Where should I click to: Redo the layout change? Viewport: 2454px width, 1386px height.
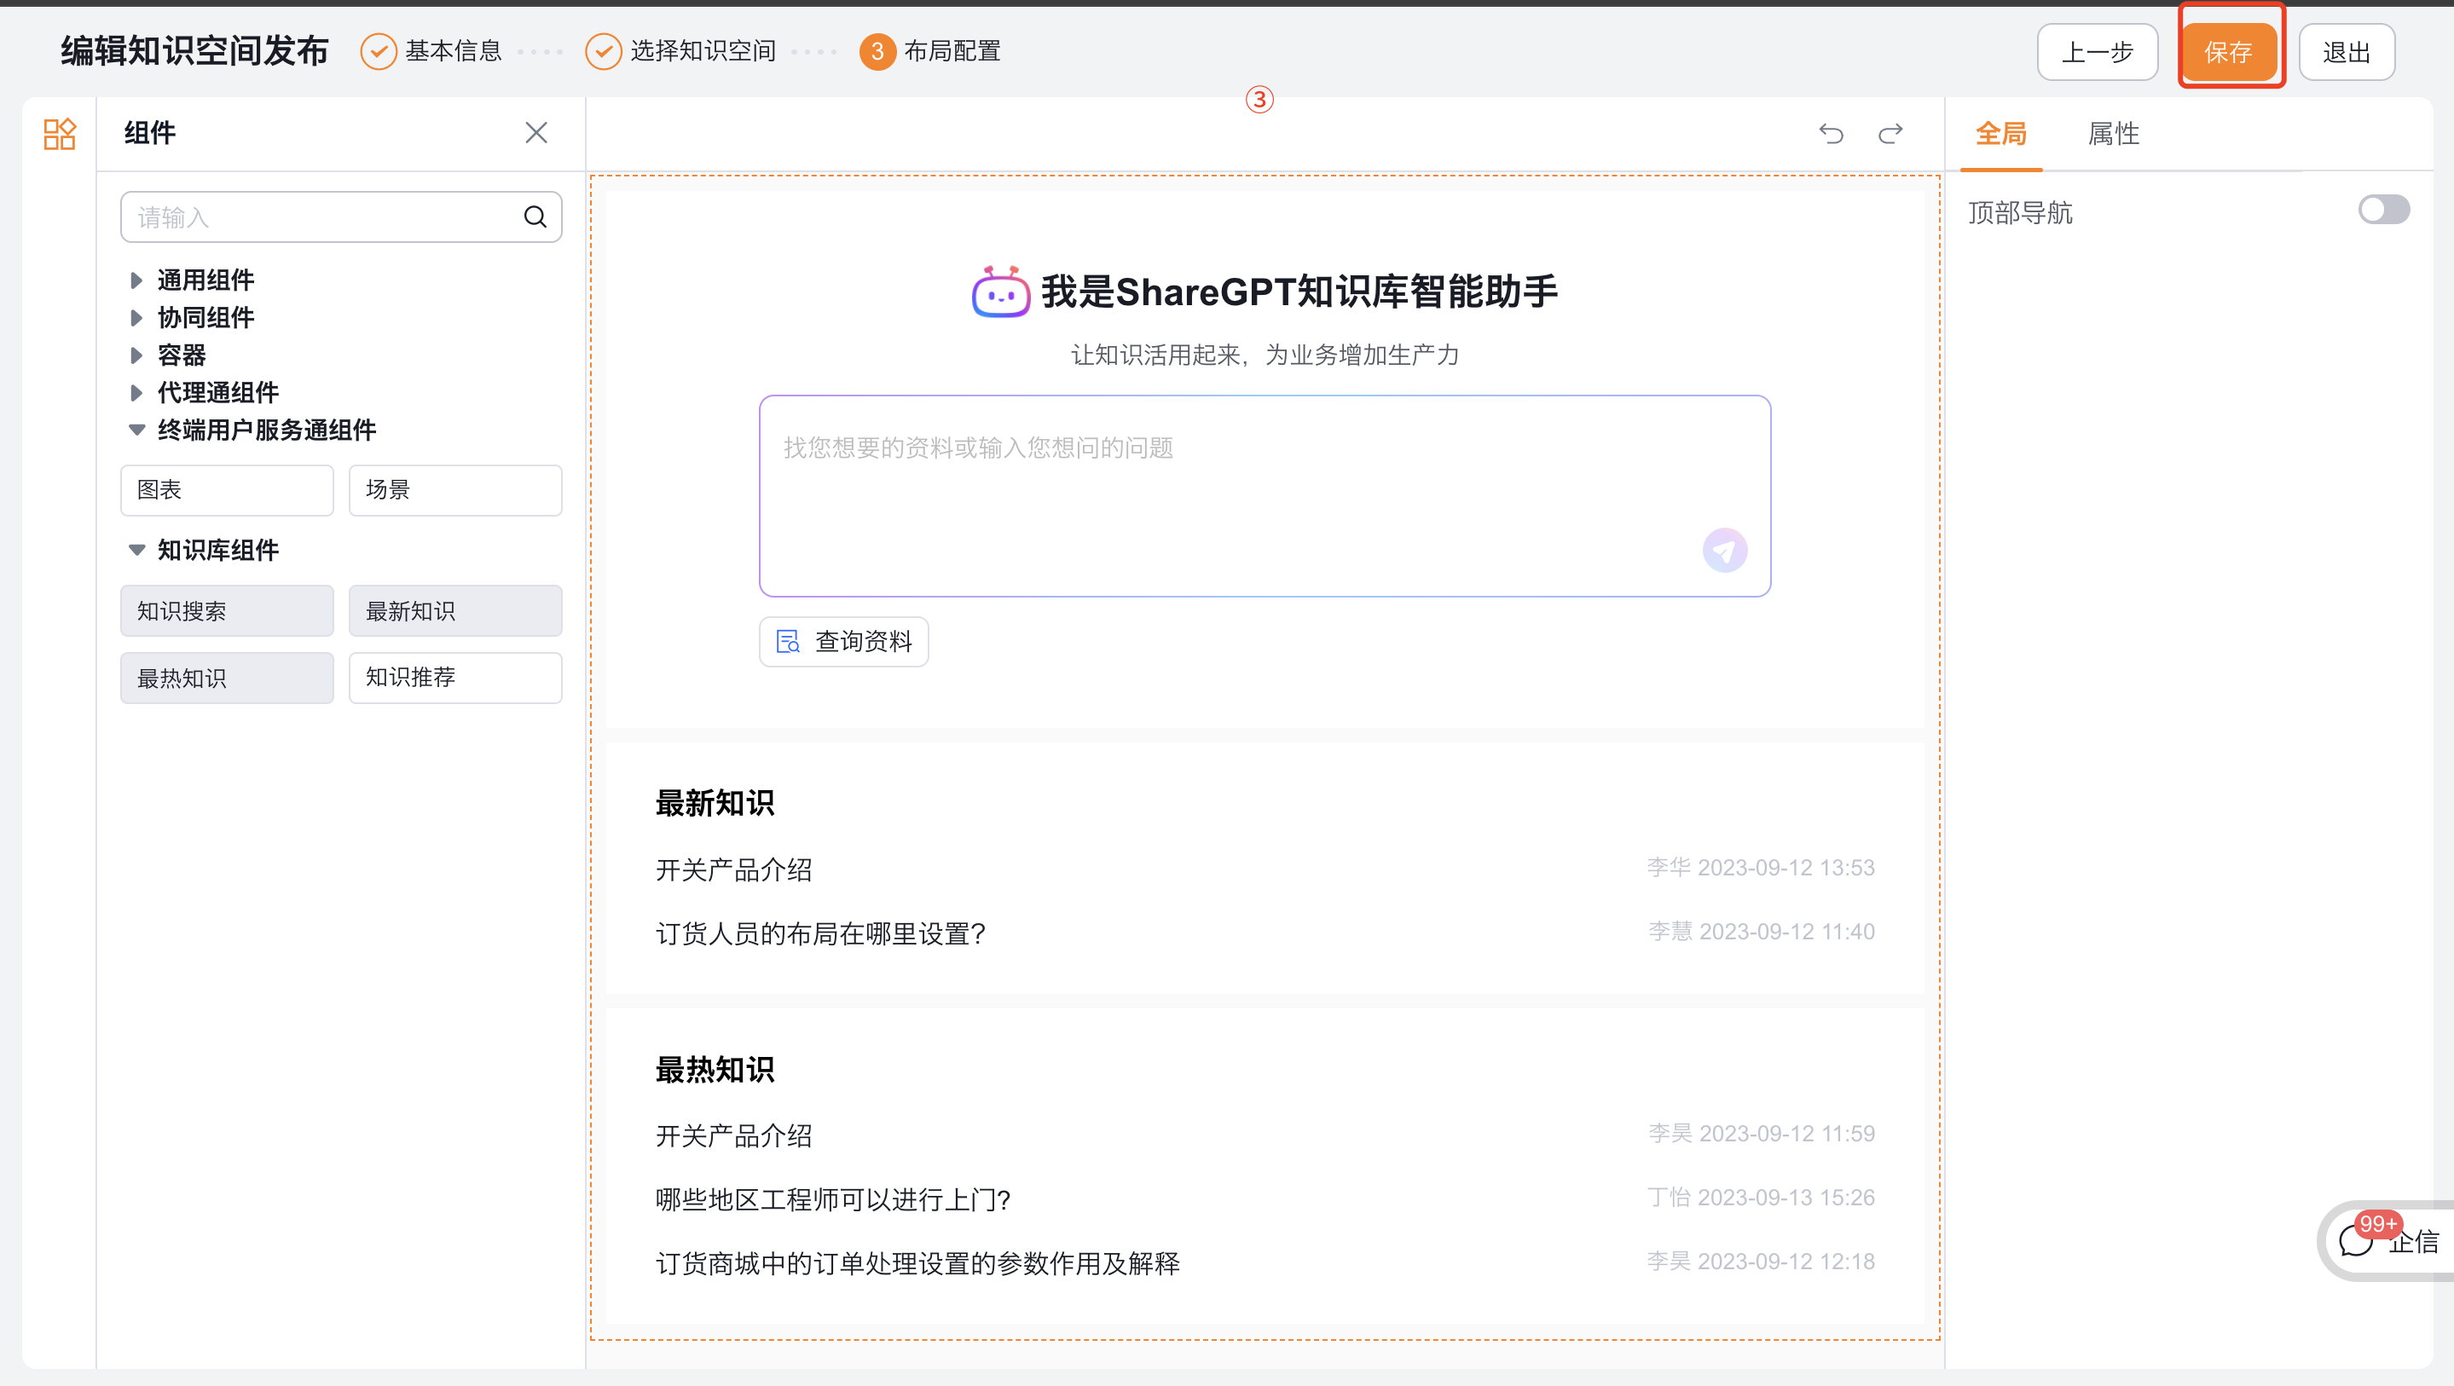click(1891, 133)
